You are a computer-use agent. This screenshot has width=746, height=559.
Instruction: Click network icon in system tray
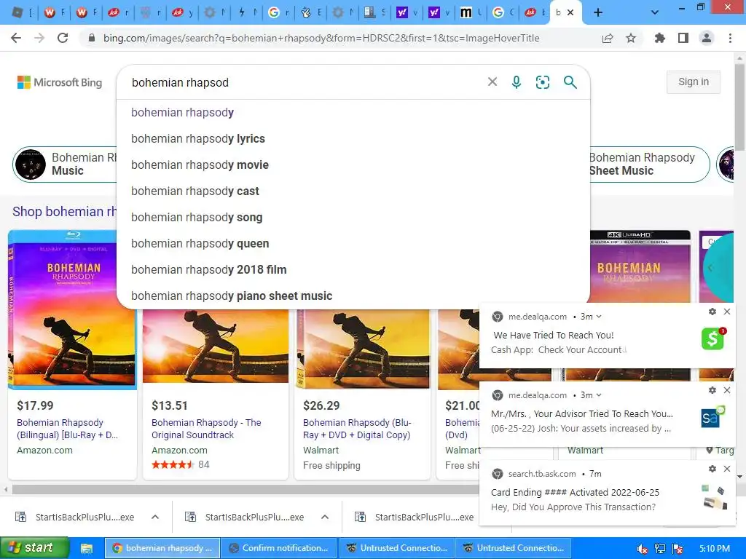660,549
